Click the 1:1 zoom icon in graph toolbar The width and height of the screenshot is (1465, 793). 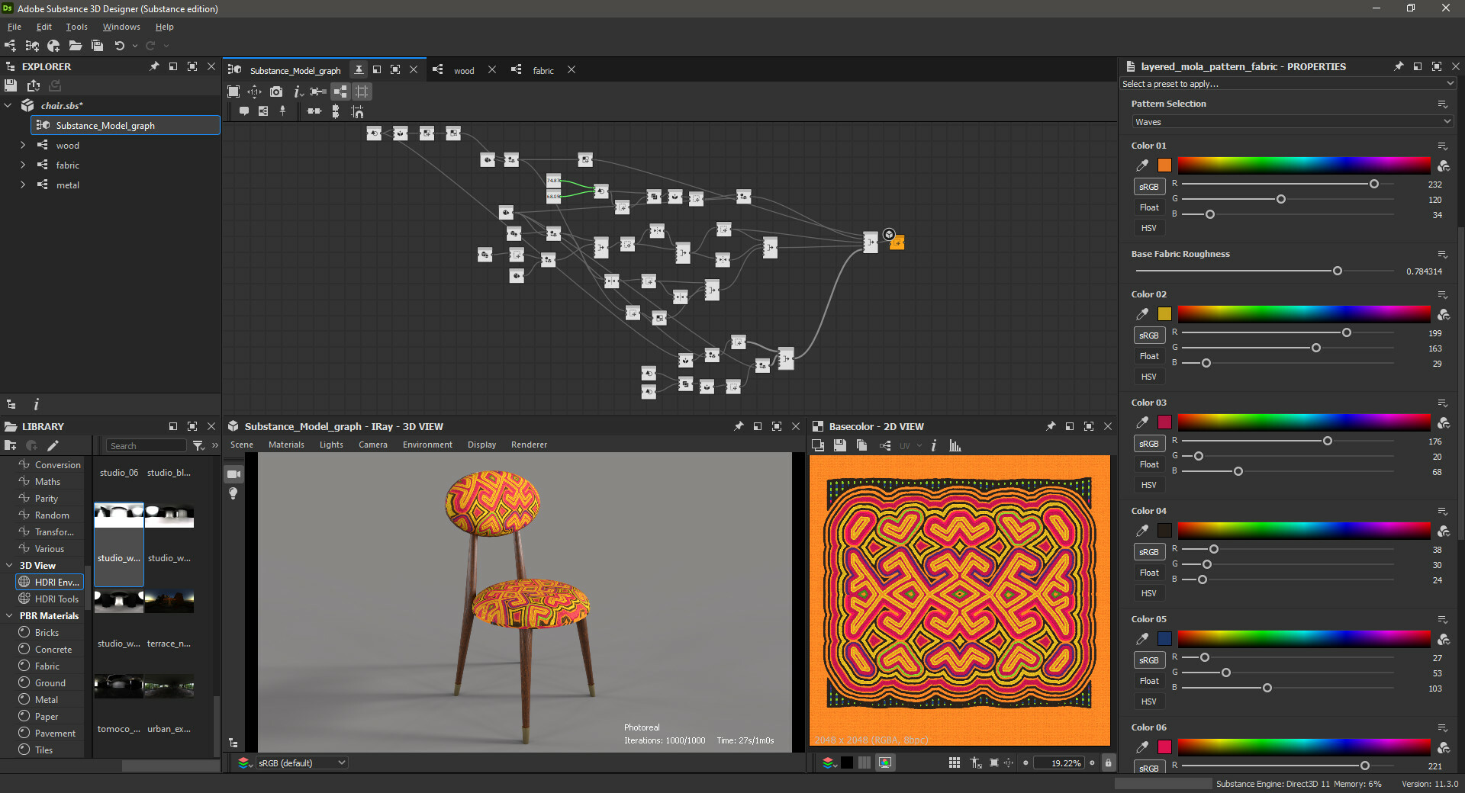[254, 91]
